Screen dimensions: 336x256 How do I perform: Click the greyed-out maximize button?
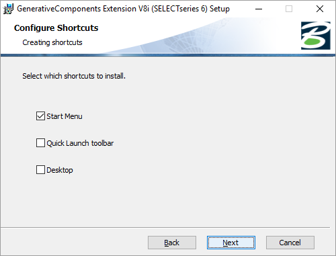pyautogui.click(x=289, y=9)
